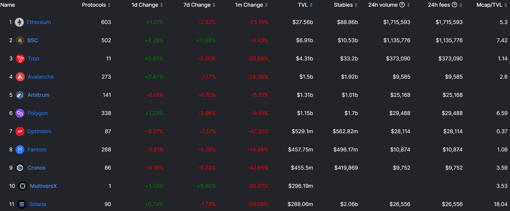Click the Avalanche chain logo icon

pos(20,77)
